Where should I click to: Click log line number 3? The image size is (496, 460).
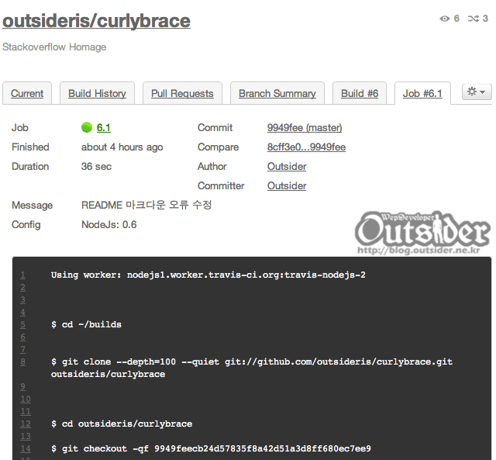[22, 299]
